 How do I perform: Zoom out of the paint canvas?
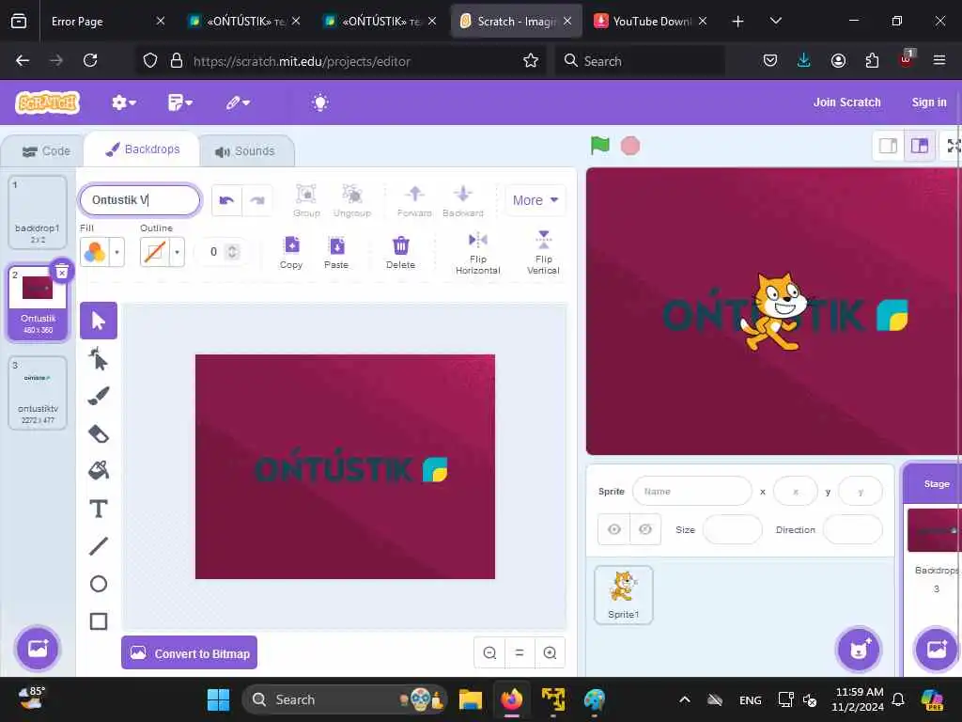coord(489,652)
